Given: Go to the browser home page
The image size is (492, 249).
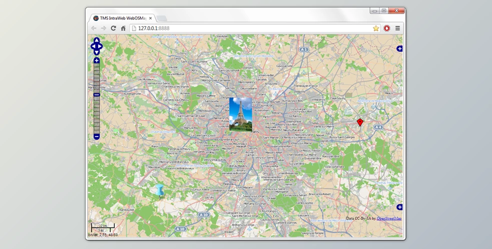Looking at the screenshot, I should coord(123,28).
